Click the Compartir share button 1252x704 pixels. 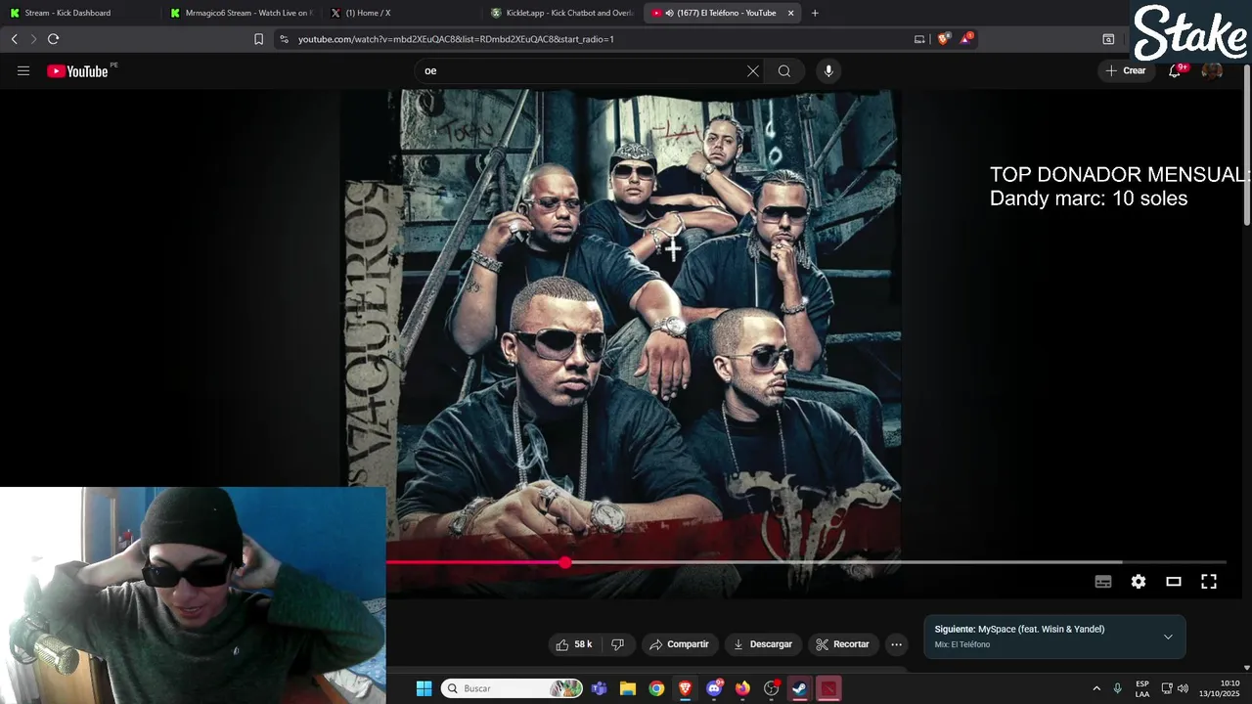pos(680,644)
